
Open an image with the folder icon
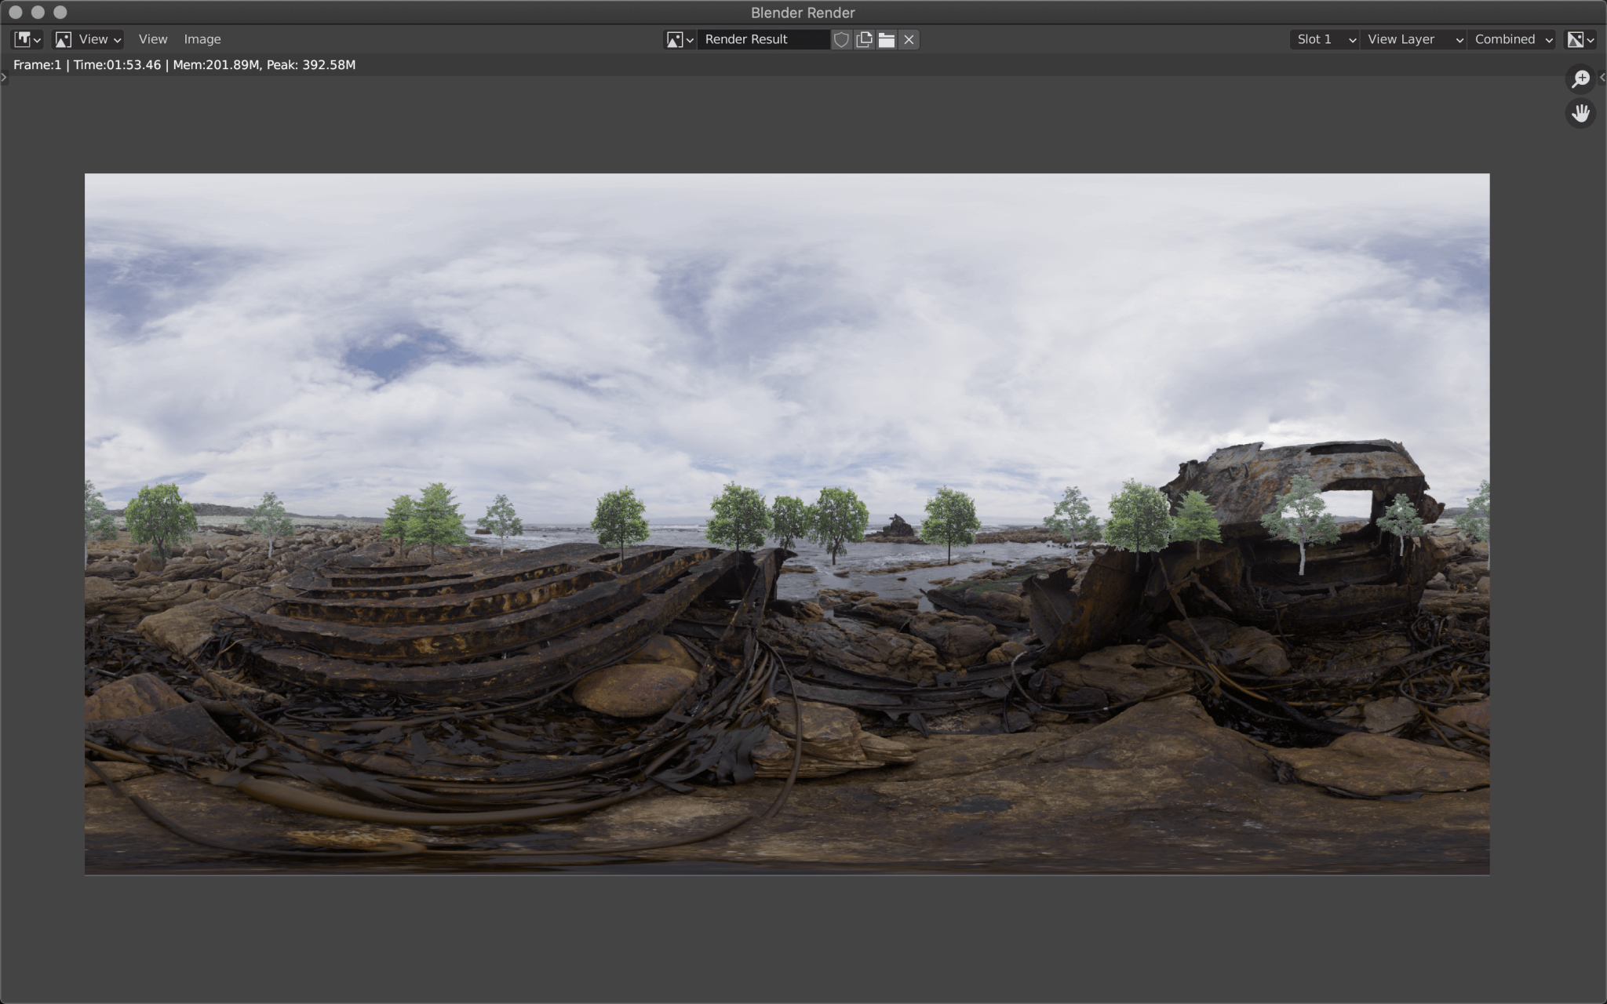tap(886, 39)
